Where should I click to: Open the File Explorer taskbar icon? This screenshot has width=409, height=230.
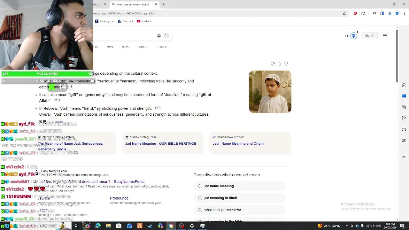pyautogui.click(x=108, y=226)
